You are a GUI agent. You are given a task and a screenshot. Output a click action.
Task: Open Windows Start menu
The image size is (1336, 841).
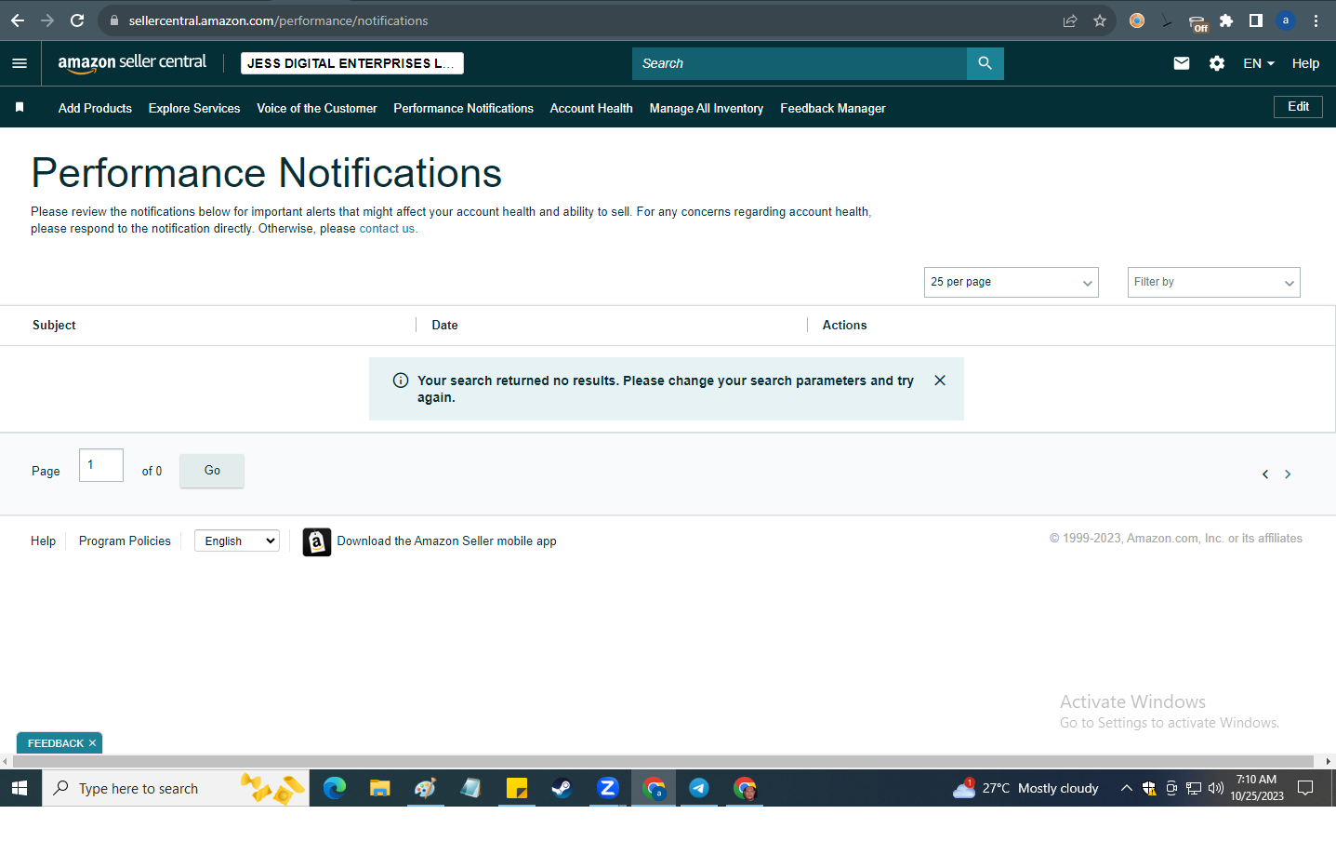coord(20,788)
